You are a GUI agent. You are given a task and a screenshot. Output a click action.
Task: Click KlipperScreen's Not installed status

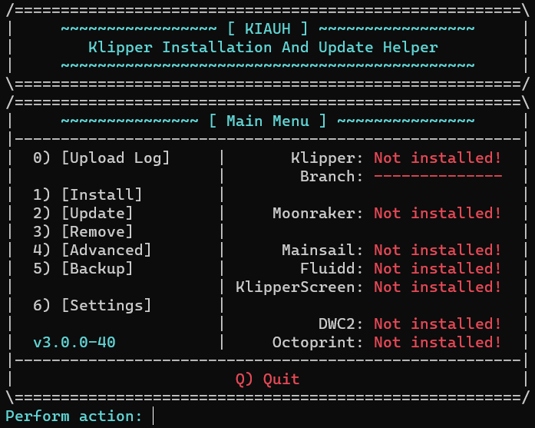click(x=438, y=287)
